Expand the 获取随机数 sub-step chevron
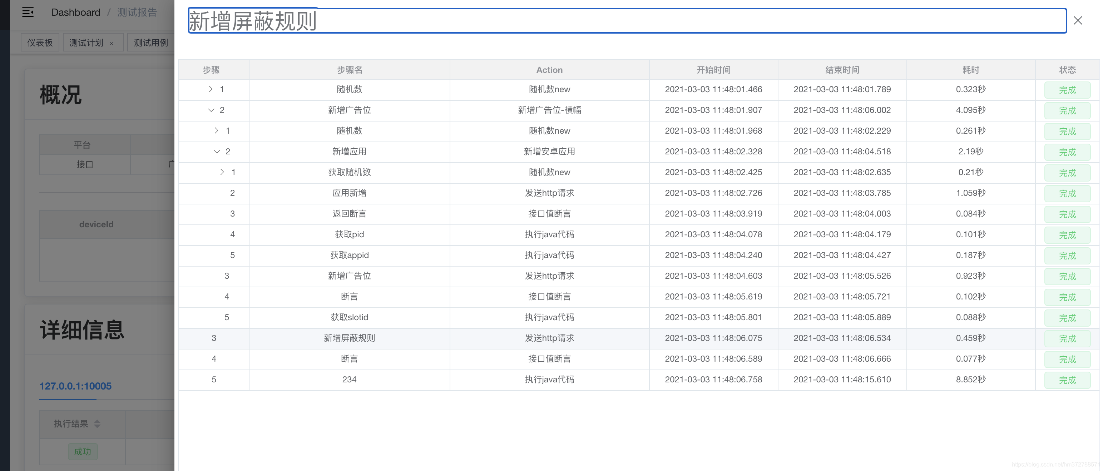This screenshot has width=1103, height=471. pyautogui.click(x=222, y=172)
